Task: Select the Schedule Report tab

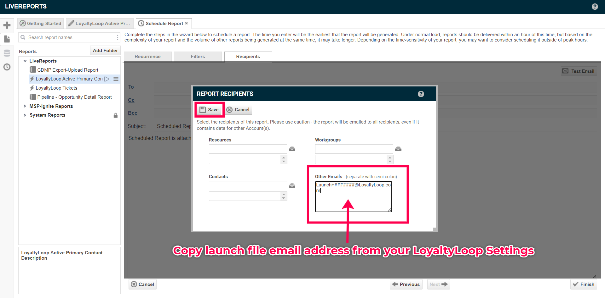Action: (164, 24)
